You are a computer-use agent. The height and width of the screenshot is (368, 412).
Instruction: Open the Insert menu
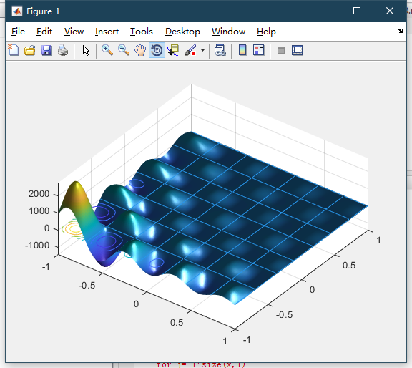107,32
